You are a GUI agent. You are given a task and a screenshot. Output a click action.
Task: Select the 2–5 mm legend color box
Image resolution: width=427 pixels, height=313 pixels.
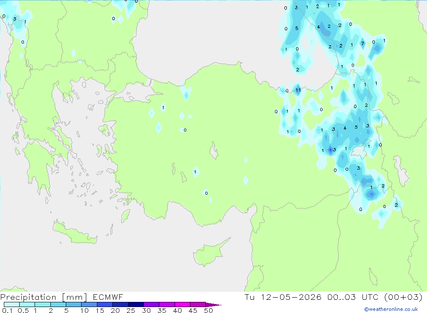[x=58, y=304]
